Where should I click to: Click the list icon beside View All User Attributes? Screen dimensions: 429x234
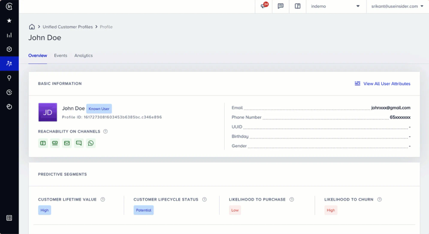click(x=357, y=83)
